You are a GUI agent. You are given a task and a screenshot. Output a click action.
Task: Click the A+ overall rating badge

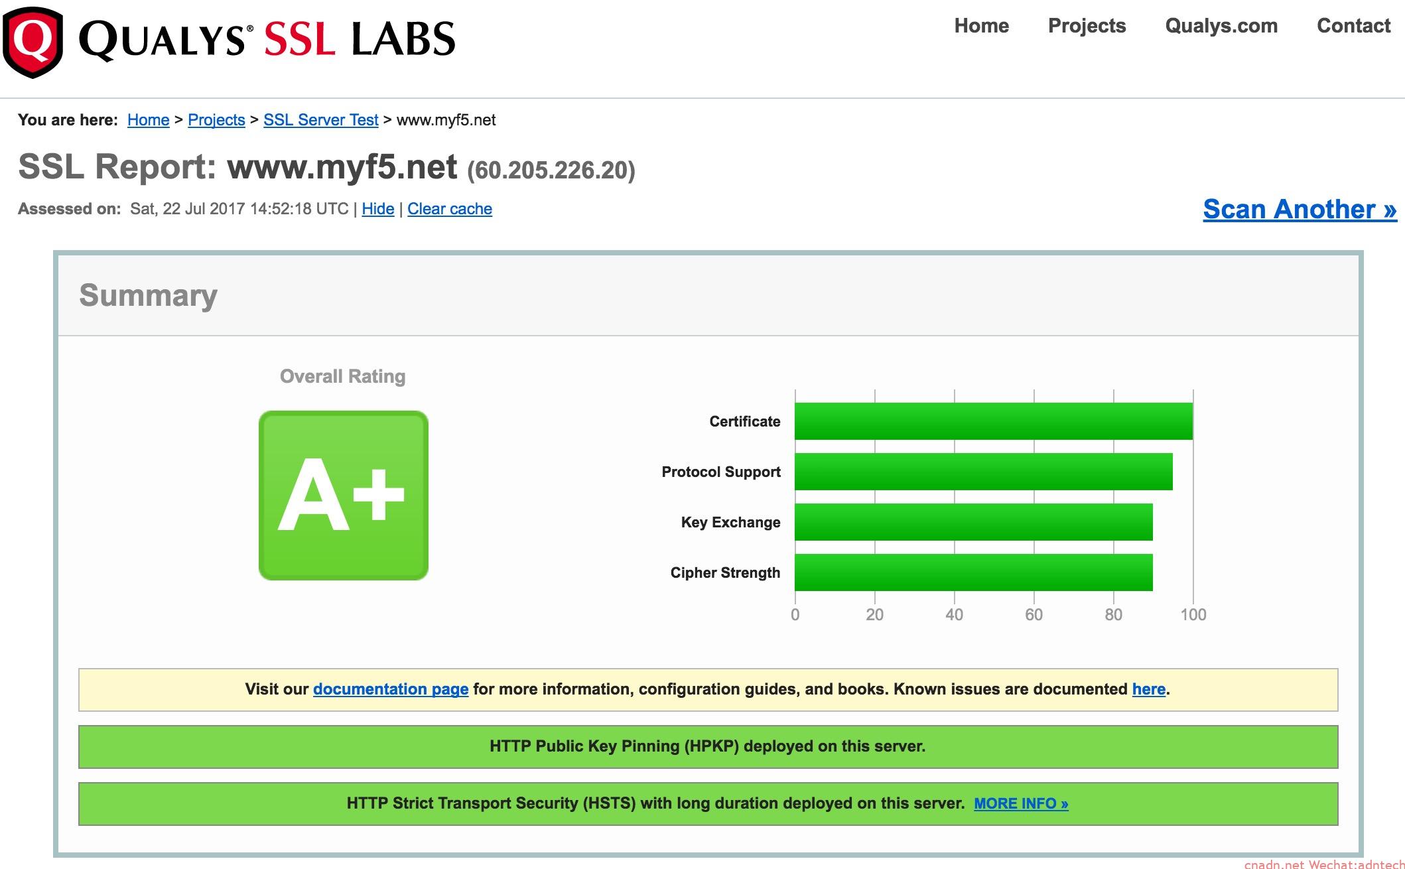[x=343, y=495]
